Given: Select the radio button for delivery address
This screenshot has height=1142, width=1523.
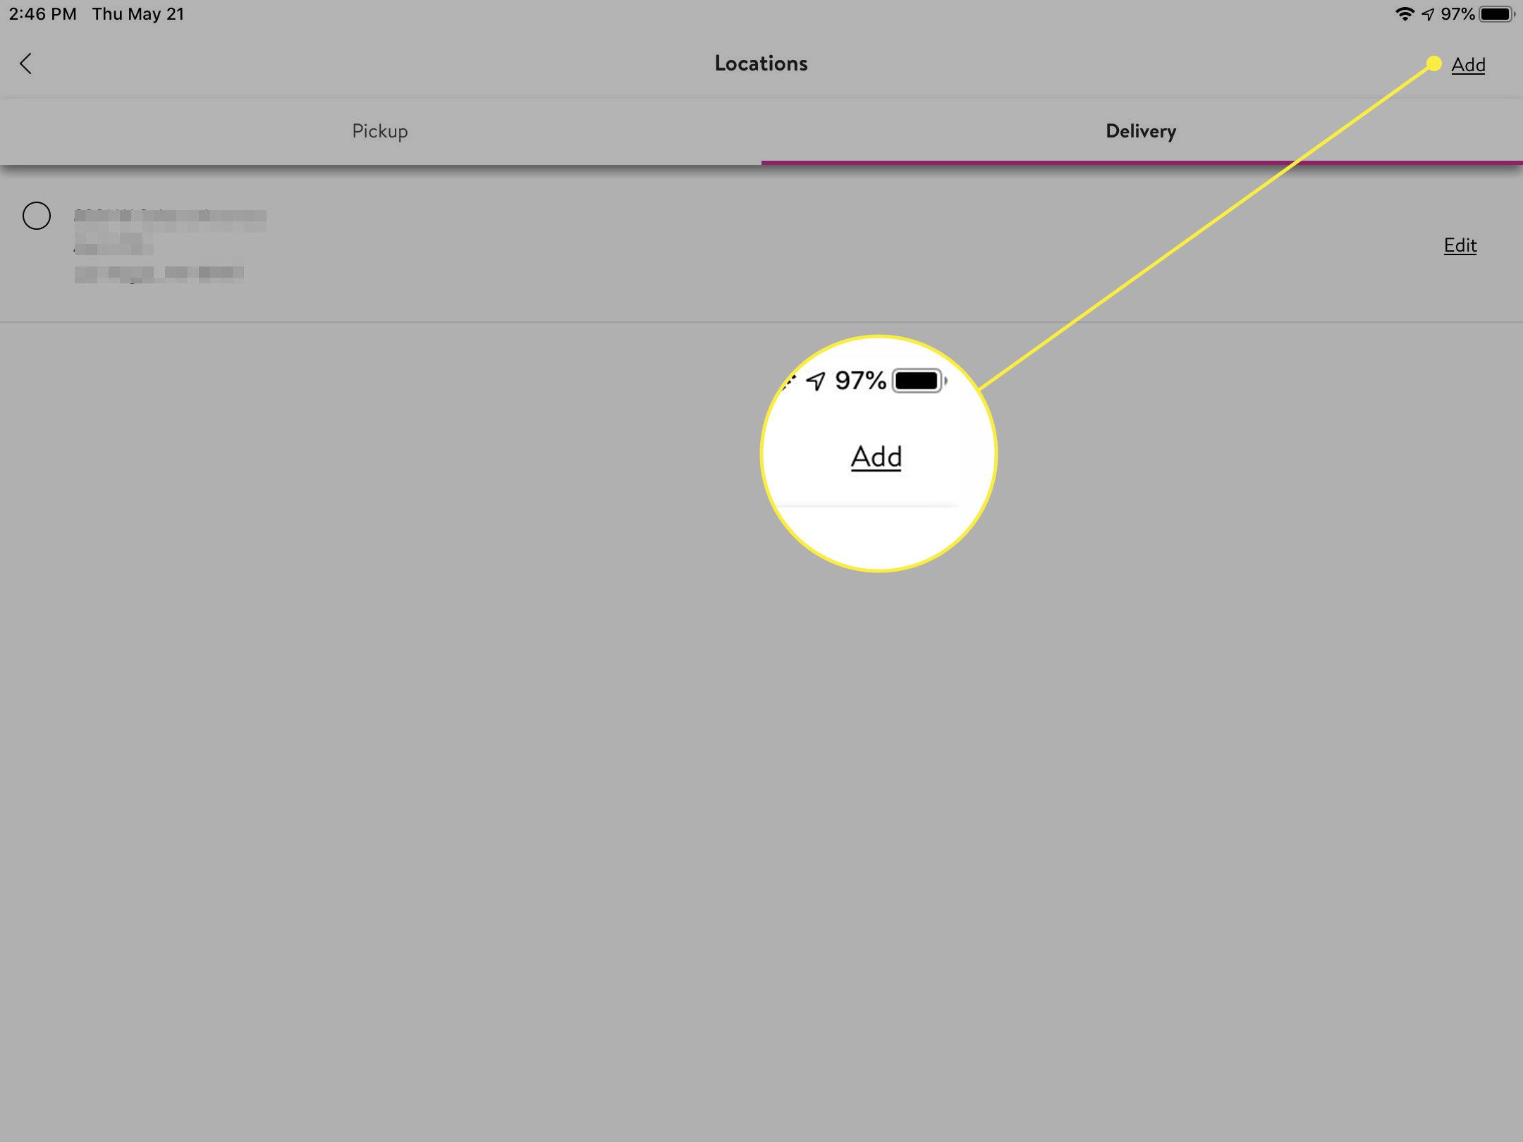Looking at the screenshot, I should coord(36,216).
